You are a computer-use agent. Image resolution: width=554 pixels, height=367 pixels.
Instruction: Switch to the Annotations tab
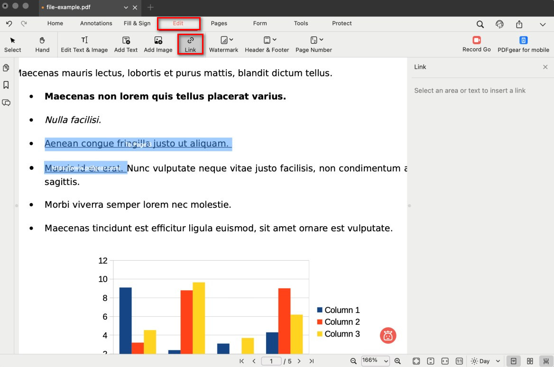[x=96, y=23]
